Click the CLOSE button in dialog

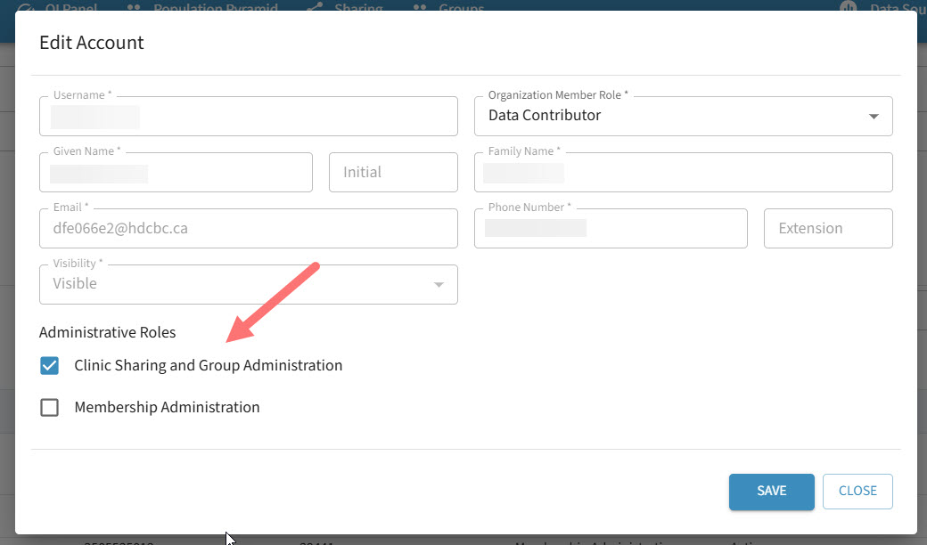pos(857,491)
